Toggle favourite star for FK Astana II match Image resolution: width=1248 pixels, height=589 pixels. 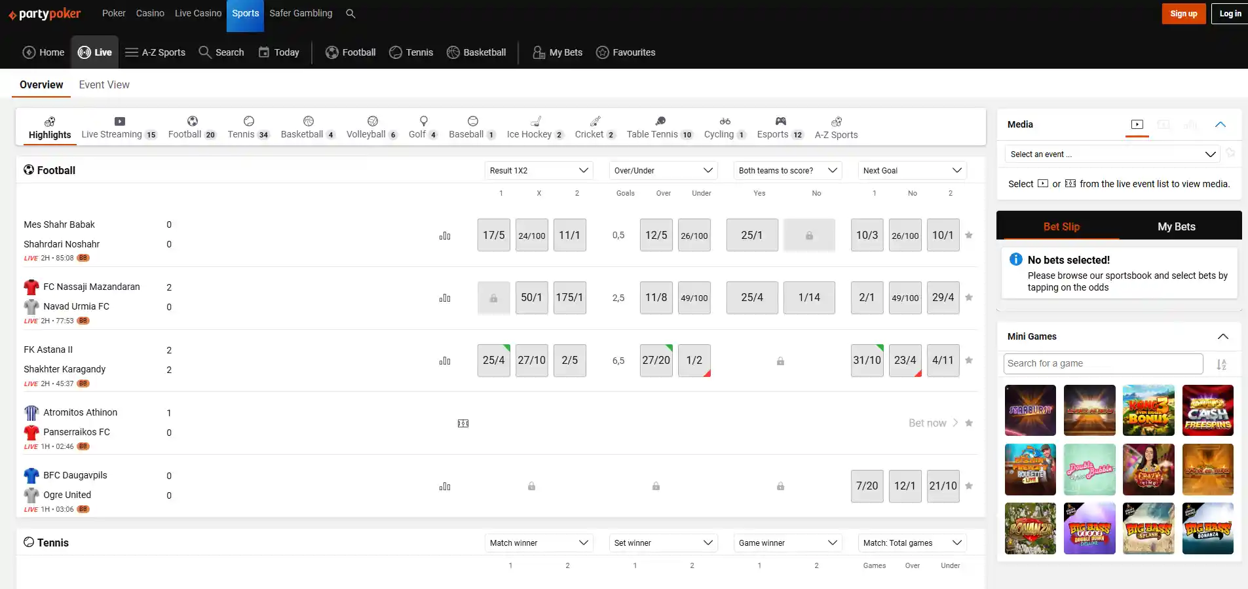[x=969, y=360]
